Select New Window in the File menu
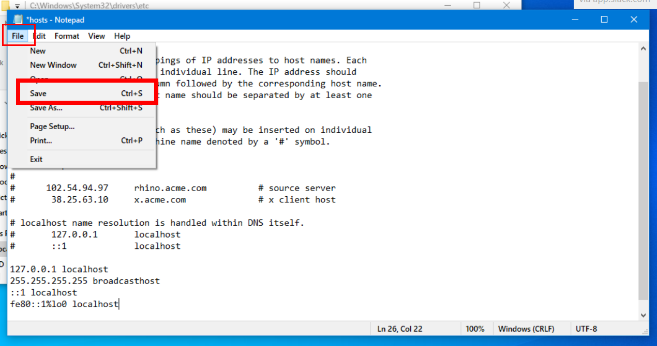The height and width of the screenshot is (346, 657). (53, 65)
